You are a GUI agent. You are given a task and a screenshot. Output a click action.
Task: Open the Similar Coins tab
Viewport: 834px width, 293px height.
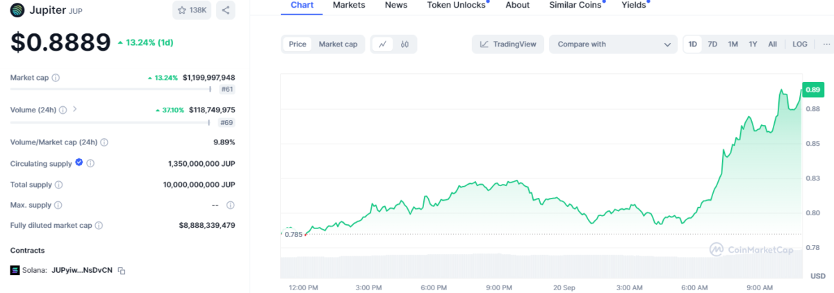pos(575,5)
